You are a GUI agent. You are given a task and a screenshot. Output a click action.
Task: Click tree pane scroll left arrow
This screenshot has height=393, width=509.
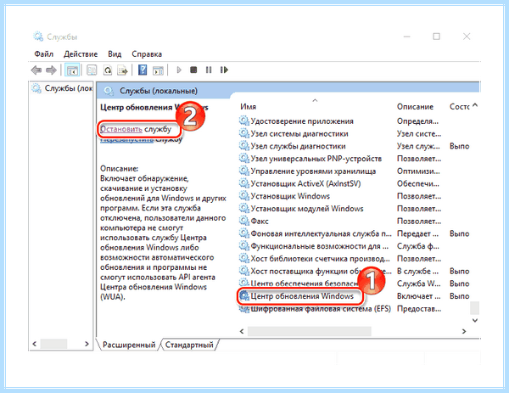[35, 344]
